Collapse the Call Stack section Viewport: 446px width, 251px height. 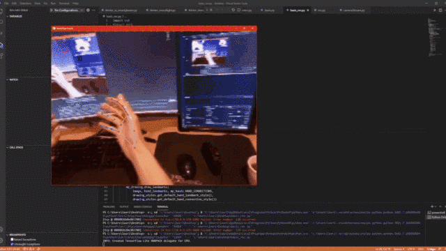[x=15, y=147]
